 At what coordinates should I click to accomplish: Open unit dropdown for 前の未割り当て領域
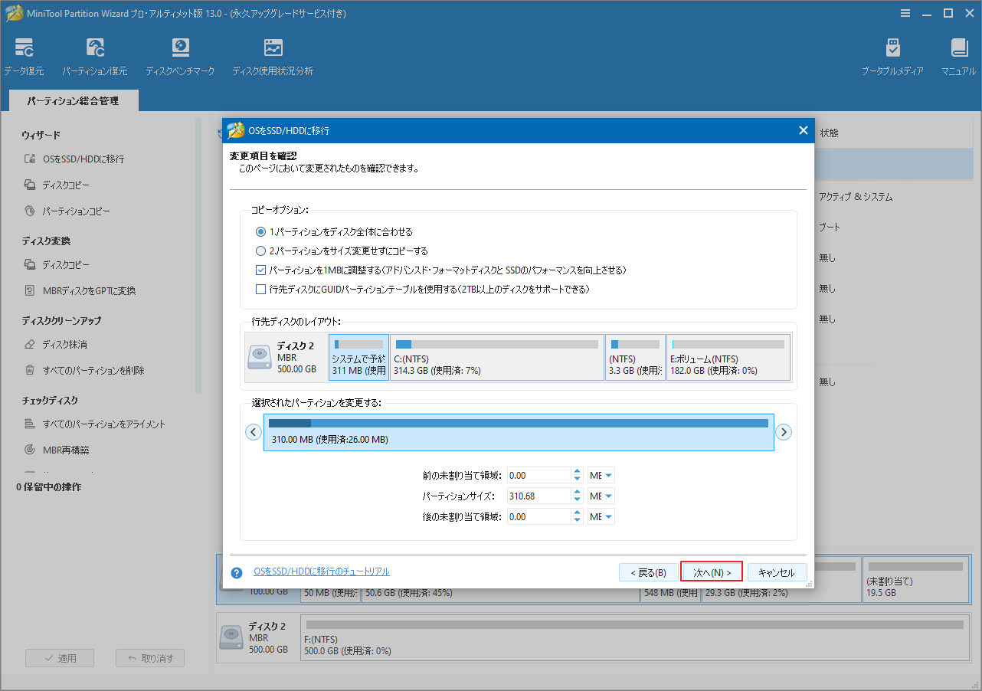click(601, 475)
